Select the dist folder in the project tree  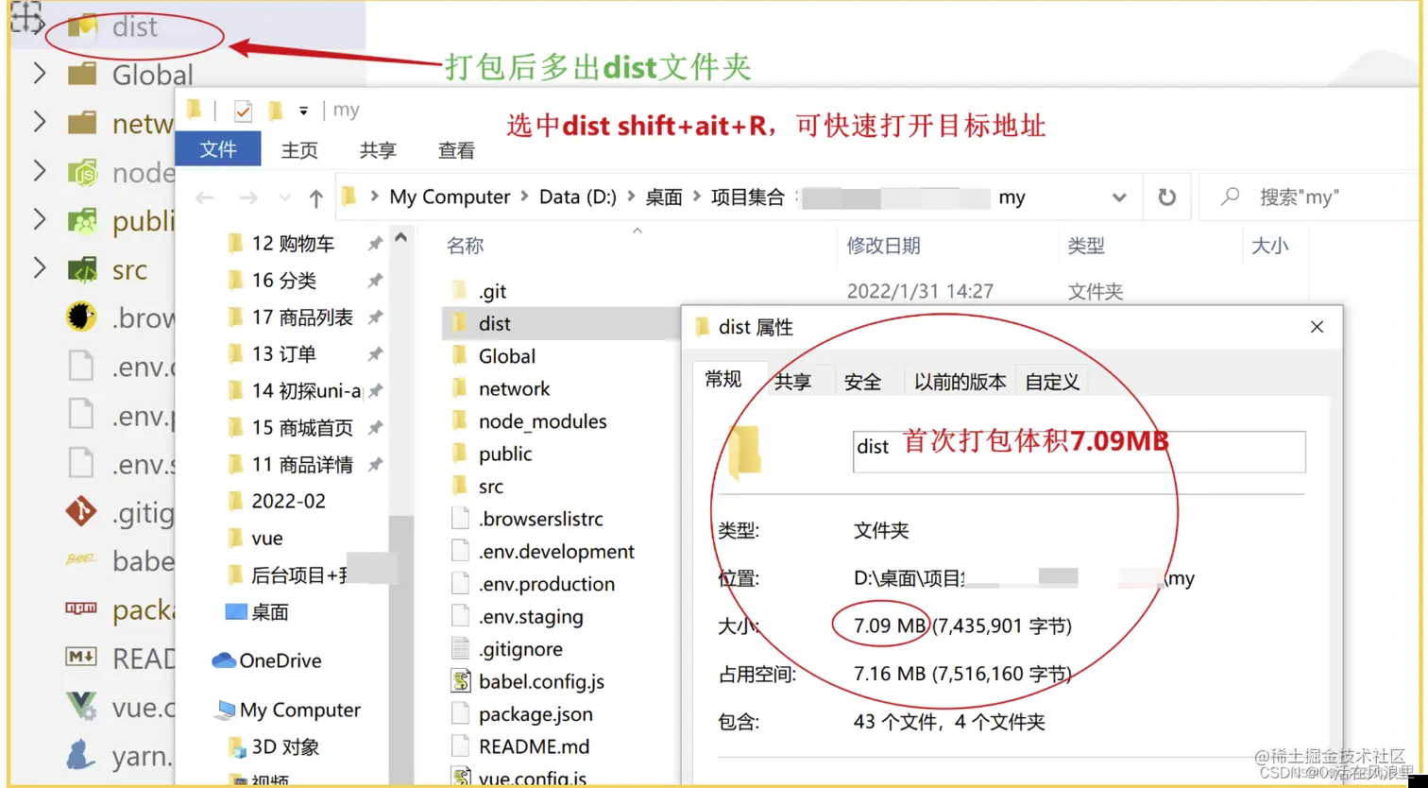tap(134, 27)
